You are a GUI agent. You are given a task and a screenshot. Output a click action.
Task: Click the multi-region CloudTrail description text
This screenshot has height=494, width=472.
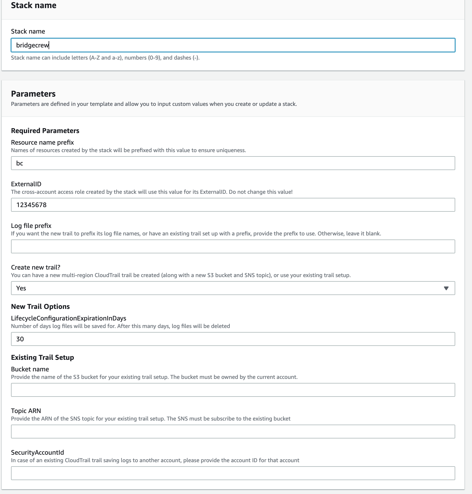pos(181,275)
